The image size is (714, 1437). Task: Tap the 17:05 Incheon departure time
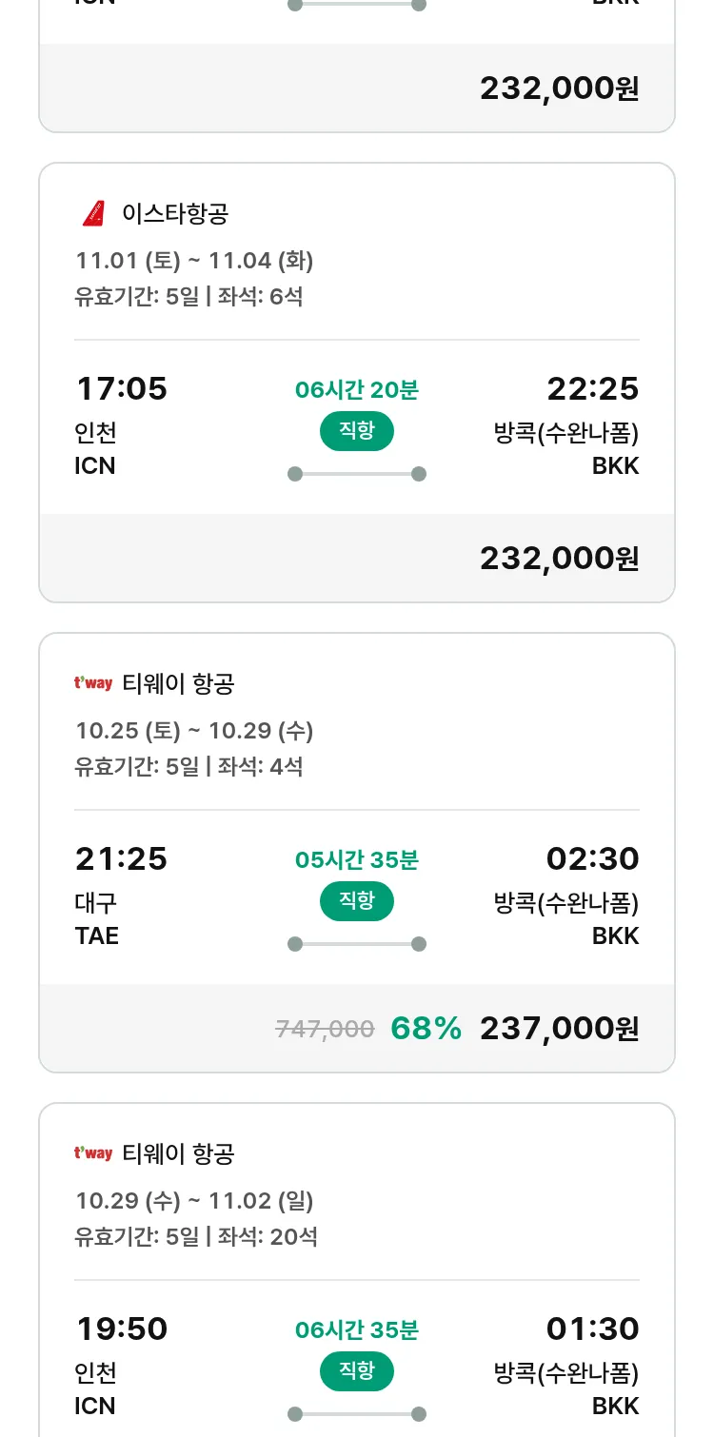point(121,389)
